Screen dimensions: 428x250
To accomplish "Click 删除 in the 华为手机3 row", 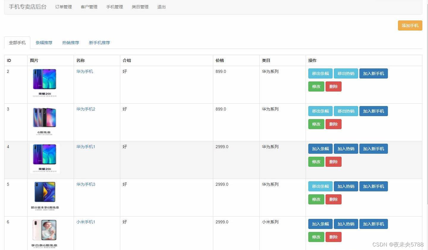I will pyautogui.click(x=334, y=199).
